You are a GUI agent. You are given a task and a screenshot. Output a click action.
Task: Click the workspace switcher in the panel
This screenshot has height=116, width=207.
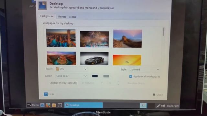pyautogui.click(x=143, y=105)
